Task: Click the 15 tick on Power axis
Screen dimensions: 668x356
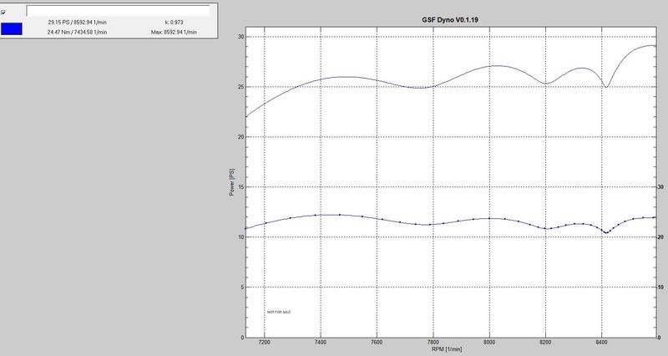Action: pos(240,187)
